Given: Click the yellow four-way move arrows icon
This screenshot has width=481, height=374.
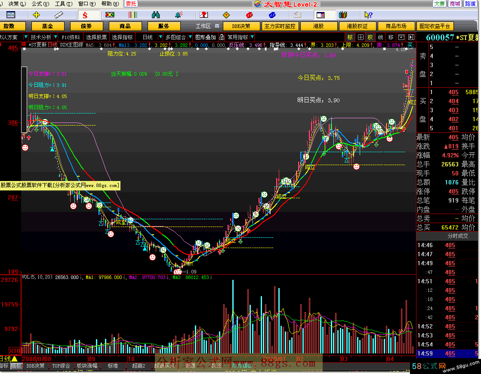Looking at the screenshot, I should 36,15.
